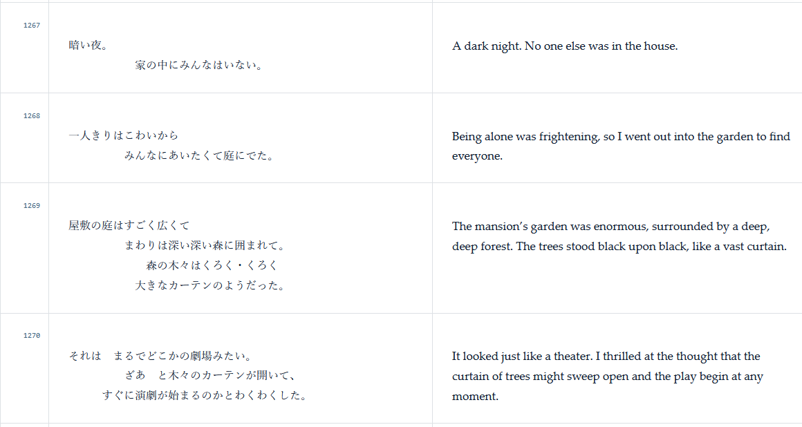Image resolution: width=802 pixels, height=427 pixels.
Task: Open line number 1269
Action: 32,206
